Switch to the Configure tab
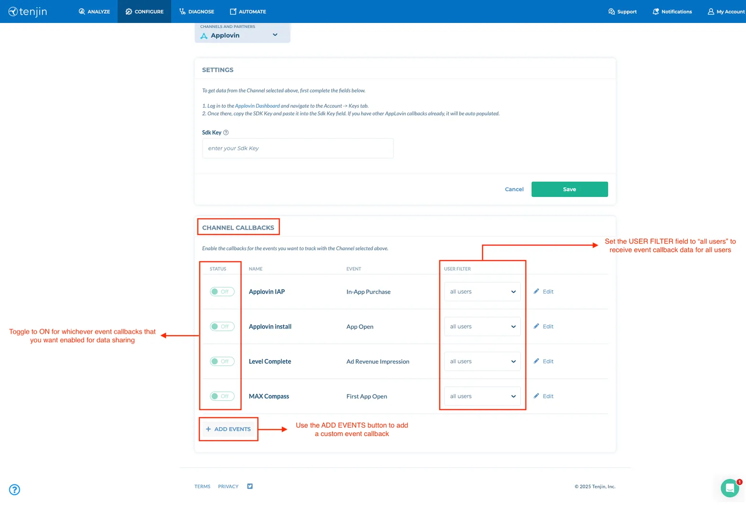The width and height of the screenshot is (746, 505). click(144, 11)
